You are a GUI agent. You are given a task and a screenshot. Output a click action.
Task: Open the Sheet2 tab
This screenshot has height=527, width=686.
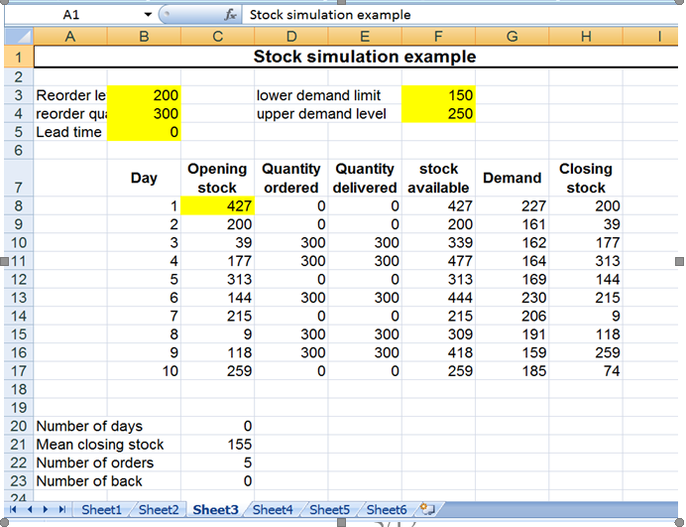tap(158, 509)
